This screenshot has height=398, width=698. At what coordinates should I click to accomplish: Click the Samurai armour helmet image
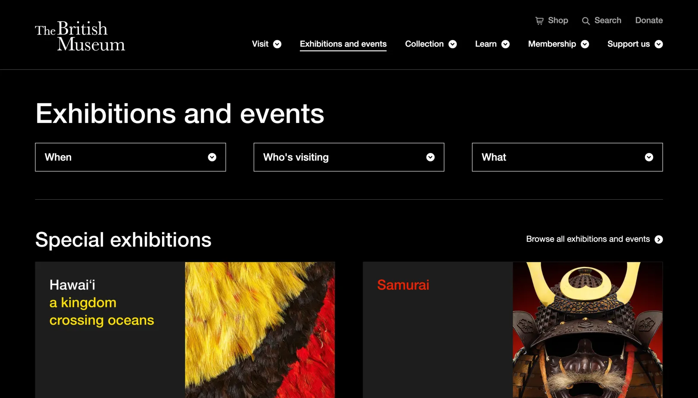[588, 330]
